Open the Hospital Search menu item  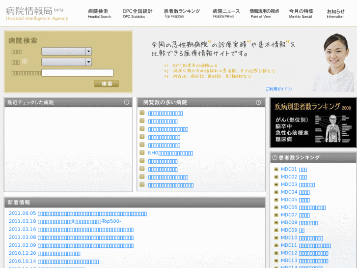pyautogui.click(x=99, y=13)
